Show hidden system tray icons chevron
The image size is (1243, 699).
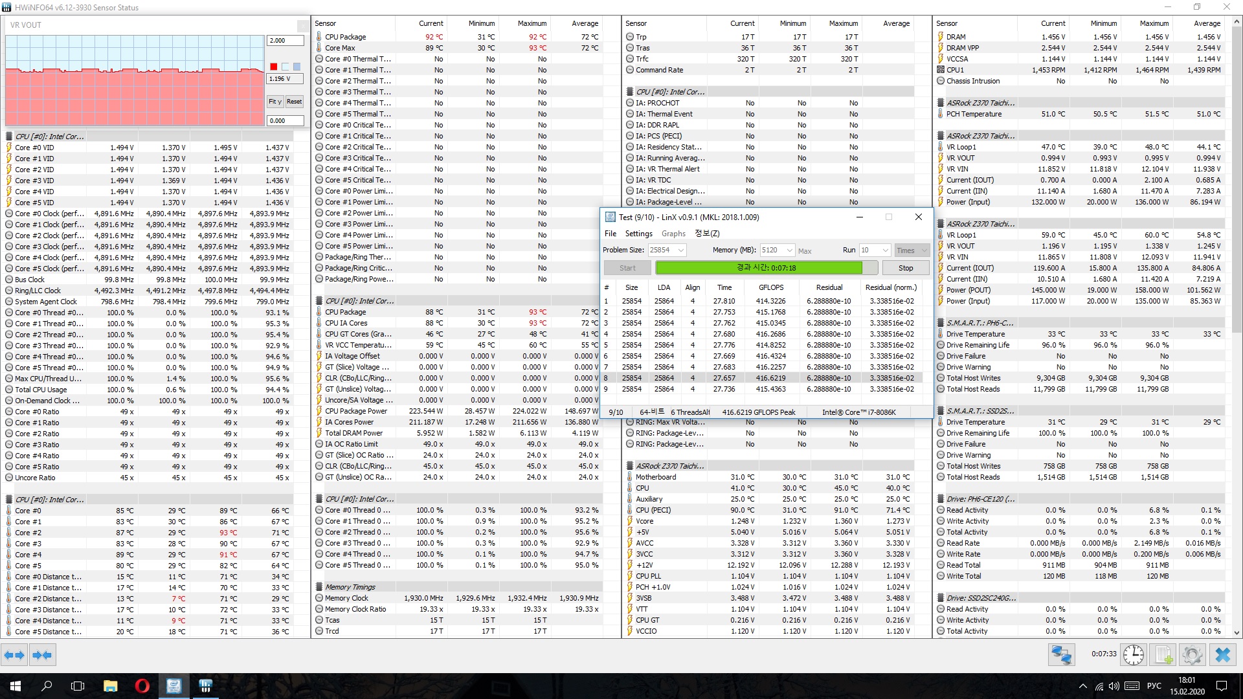[x=1082, y=686]
